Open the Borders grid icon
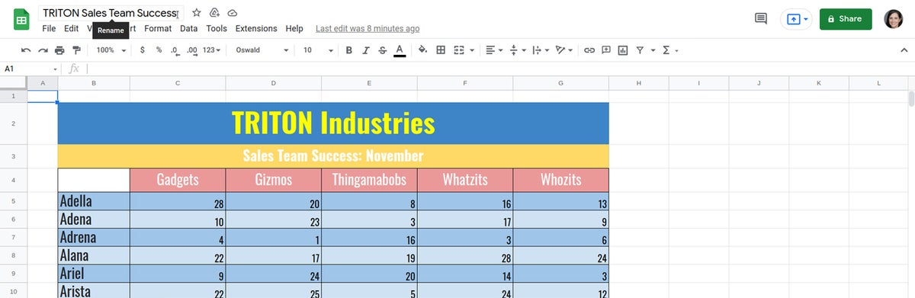 (441, 50)
